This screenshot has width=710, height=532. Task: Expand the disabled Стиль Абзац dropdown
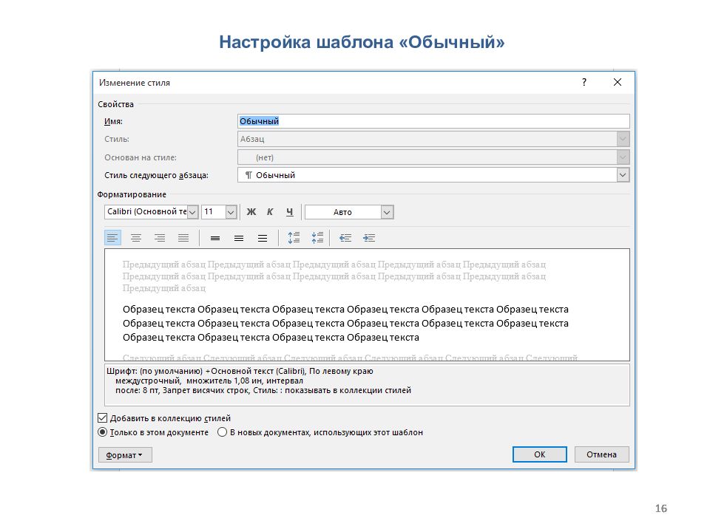(623, 139)
